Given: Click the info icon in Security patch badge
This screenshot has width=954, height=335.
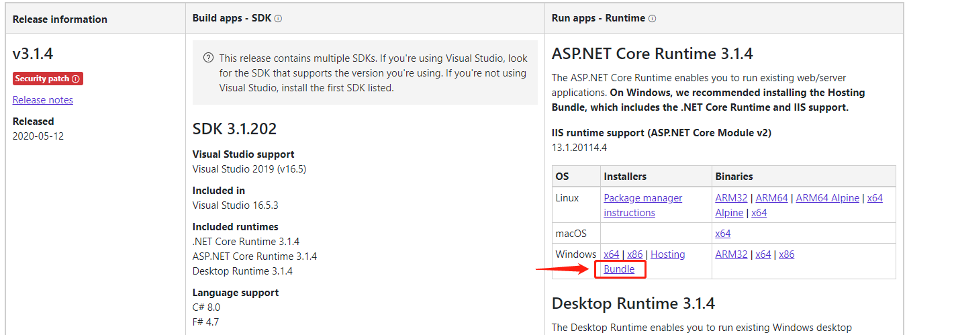Looking at the screenshot, I should pos(76,79).
